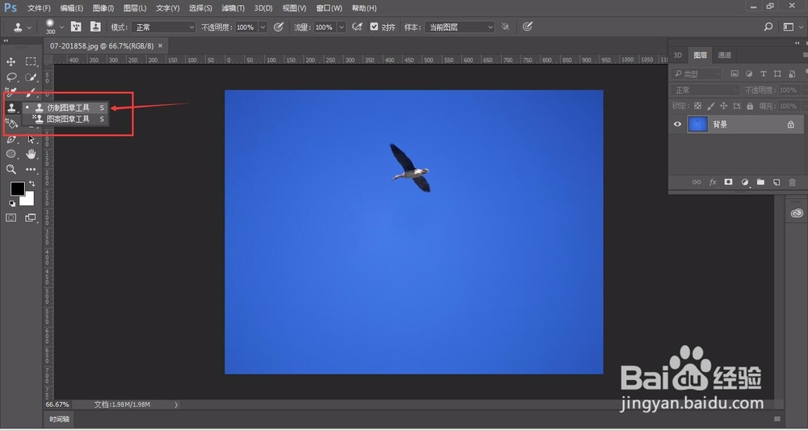Create a new layer

[776, 182]
